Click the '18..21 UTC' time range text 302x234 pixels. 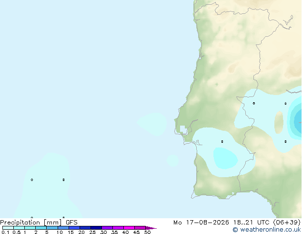point(251,223)
